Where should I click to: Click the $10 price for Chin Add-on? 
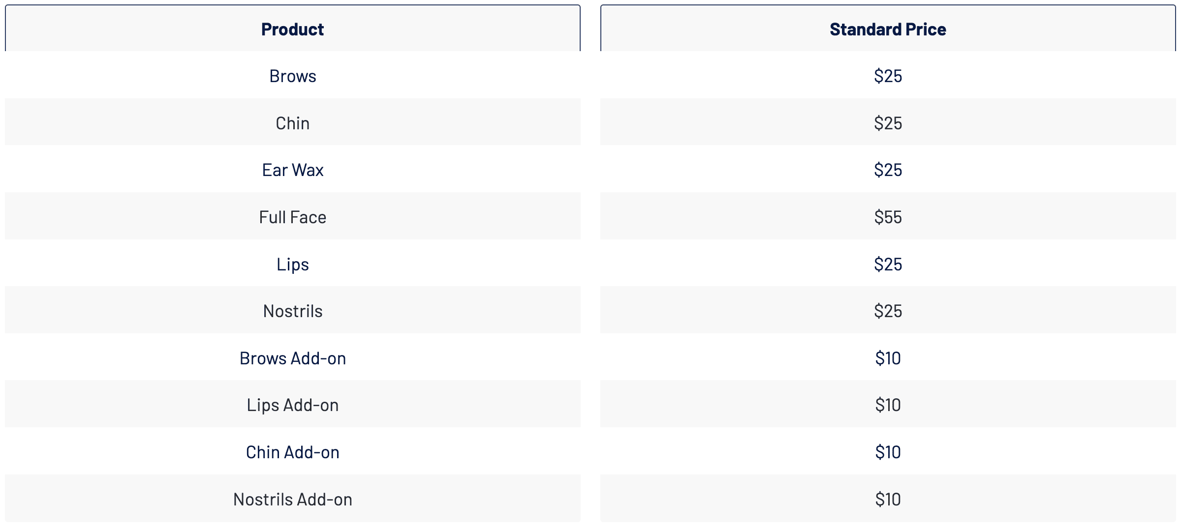[x=888, y=452]
